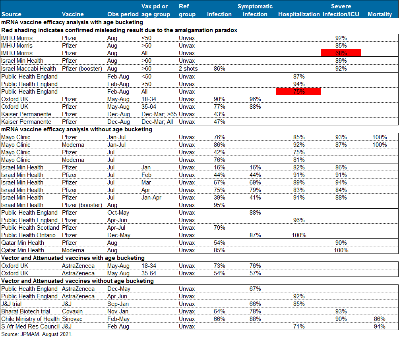Click the 'Apr-Jul' obs period cell
This screenshot has width=399, height=338.
click(x=116, y=228)
